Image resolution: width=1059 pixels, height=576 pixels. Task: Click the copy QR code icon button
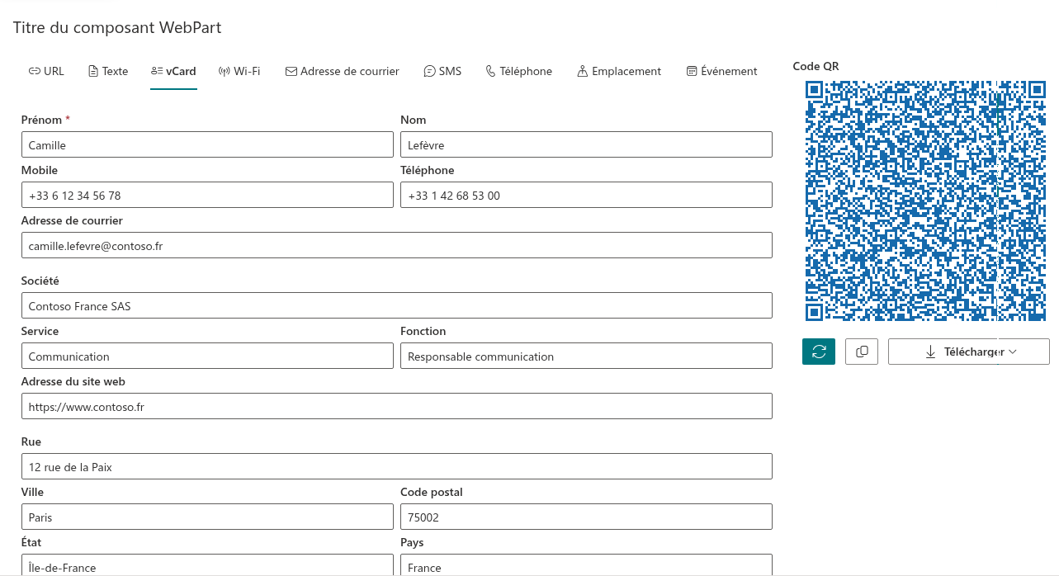[x=862, y=352]
